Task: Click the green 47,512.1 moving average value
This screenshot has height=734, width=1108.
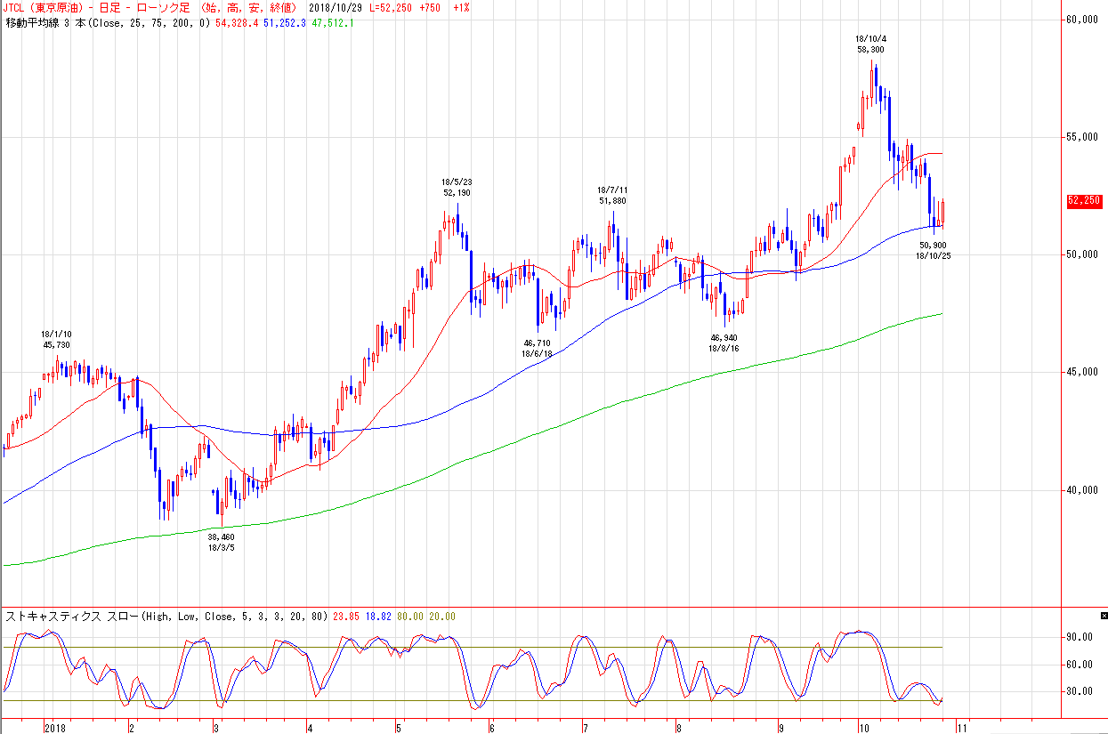Action: point(333,22)
